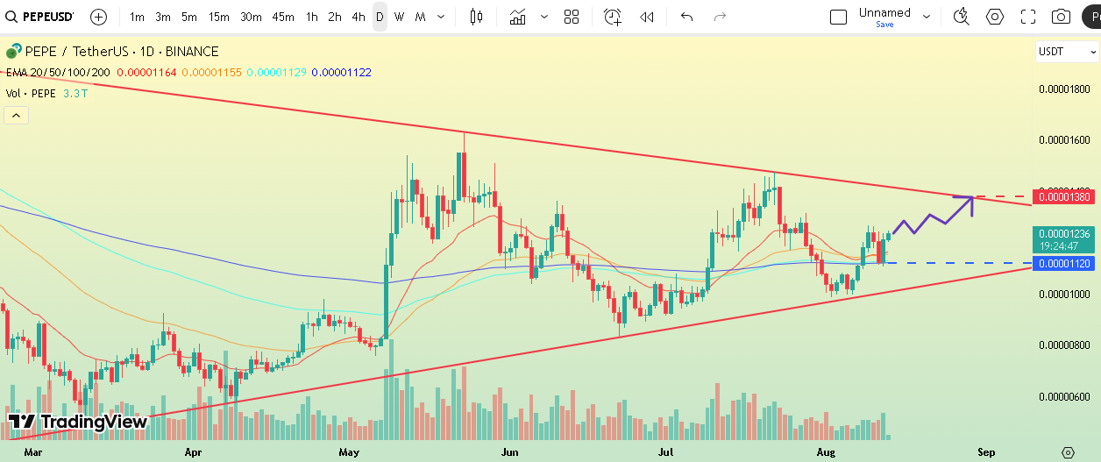Undo the last chart action
The image size is (1101, 462).
(686, 17)
